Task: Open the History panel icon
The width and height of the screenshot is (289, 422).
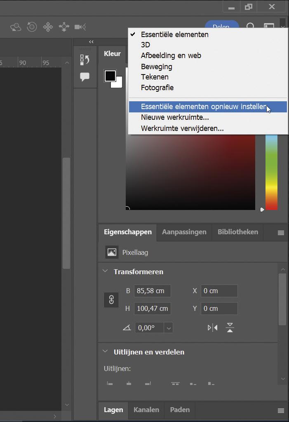Action: [x=85, y=60]
